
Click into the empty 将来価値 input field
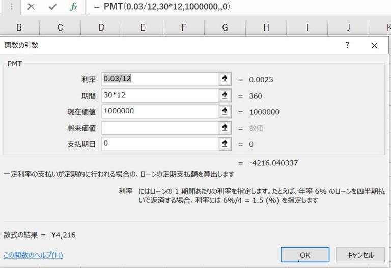pos(160,128)
